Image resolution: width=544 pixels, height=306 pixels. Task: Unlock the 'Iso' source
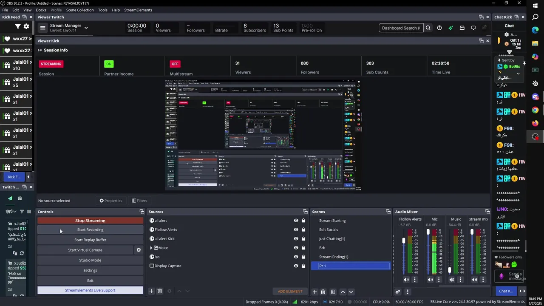(x=303, y=257)
